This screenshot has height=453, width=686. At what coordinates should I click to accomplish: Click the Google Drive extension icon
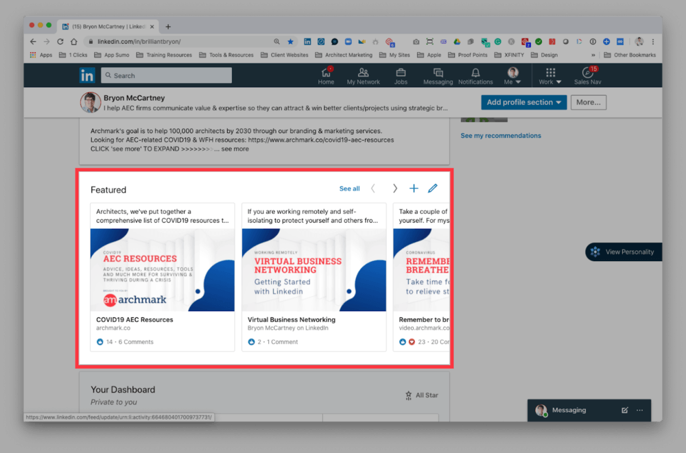[x=457, y=42]
